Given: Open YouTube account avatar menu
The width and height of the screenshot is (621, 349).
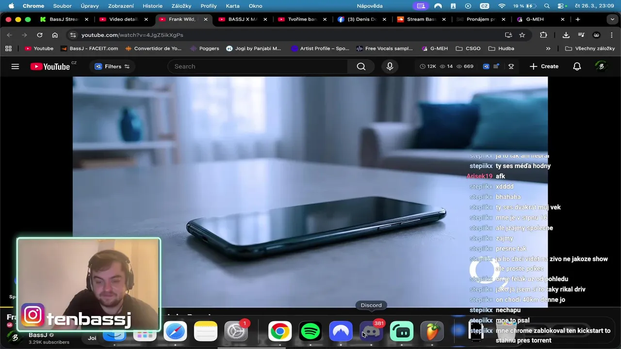Looking at the screenshot, I should 601,66.
